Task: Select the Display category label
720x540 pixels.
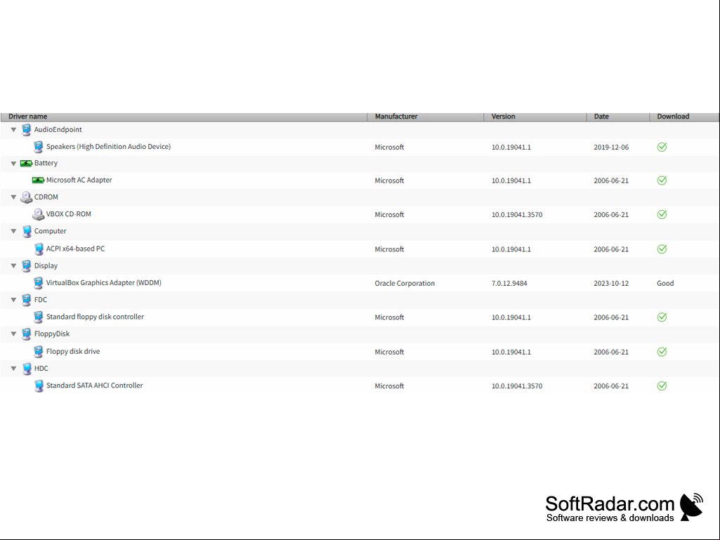Action: coord(46,266)
